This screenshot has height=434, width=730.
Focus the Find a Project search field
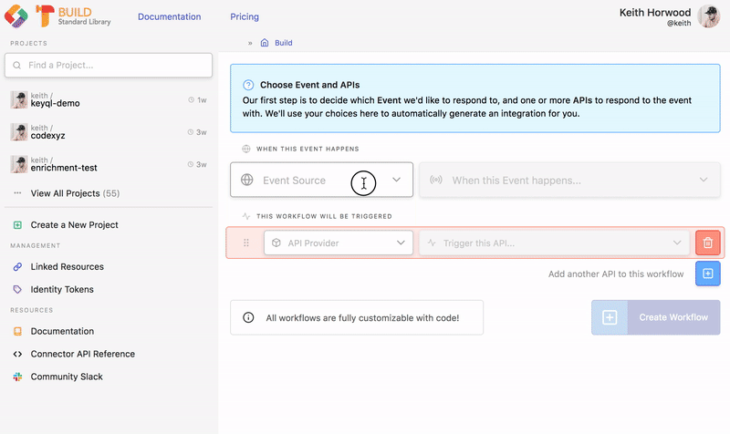[109, 65]
